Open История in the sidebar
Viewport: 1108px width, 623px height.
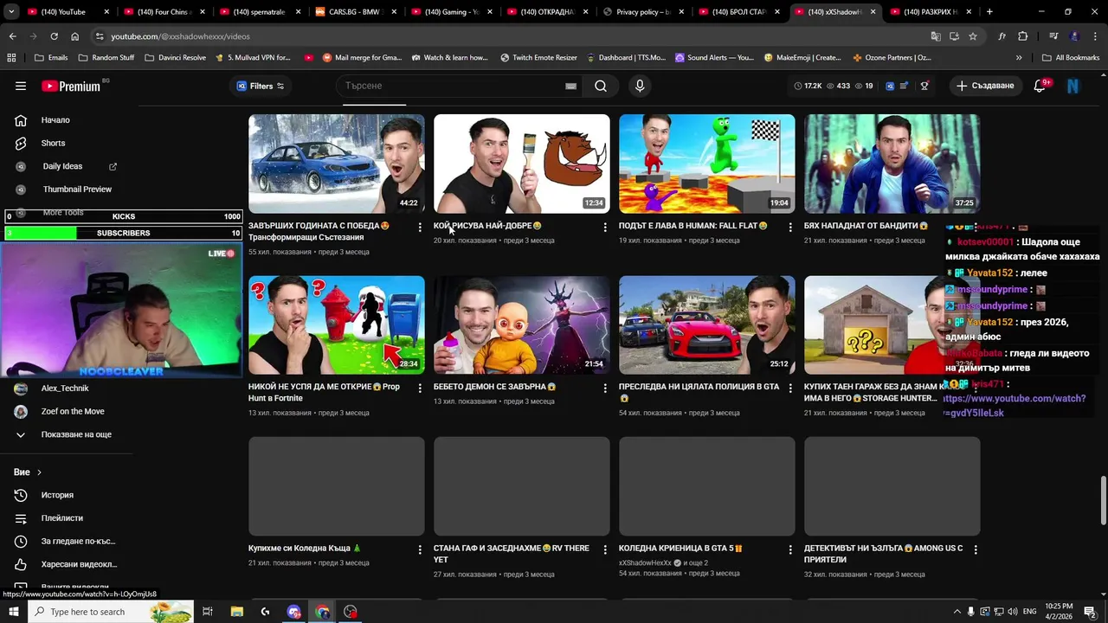coord(57,495)
